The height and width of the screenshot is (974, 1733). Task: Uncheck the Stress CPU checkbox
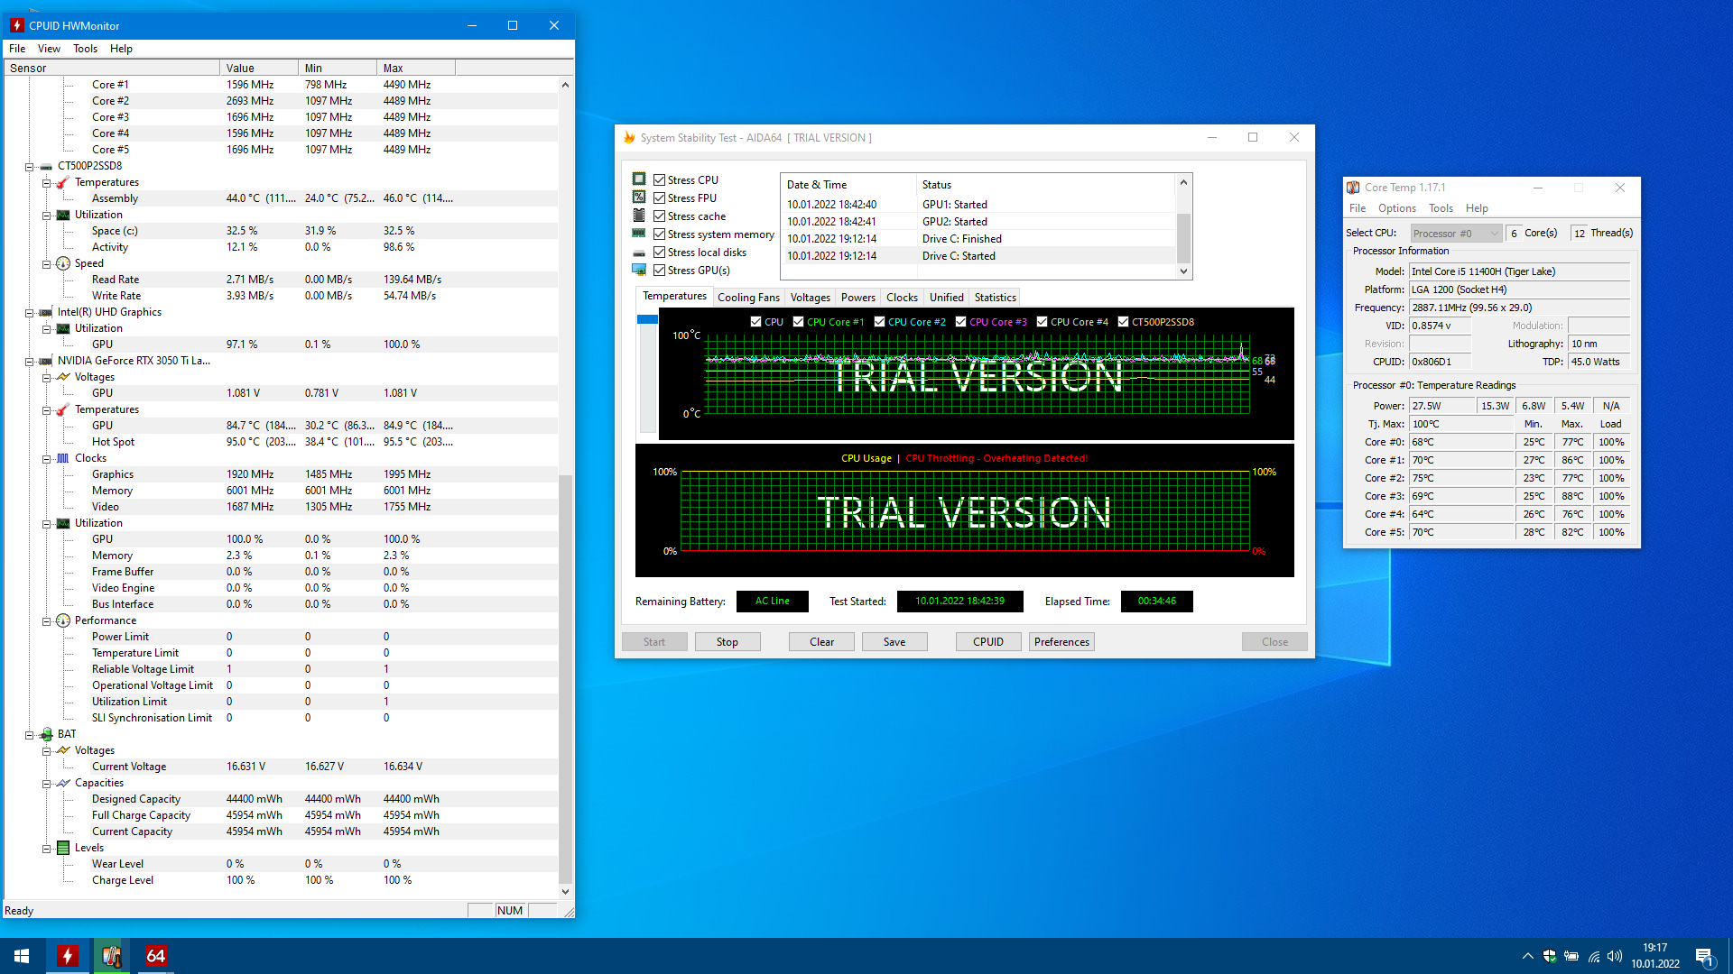pyautogui.click(x=660, y=179)
